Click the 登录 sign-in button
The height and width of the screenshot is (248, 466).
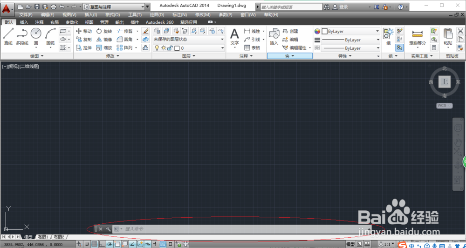click(341, 7)
